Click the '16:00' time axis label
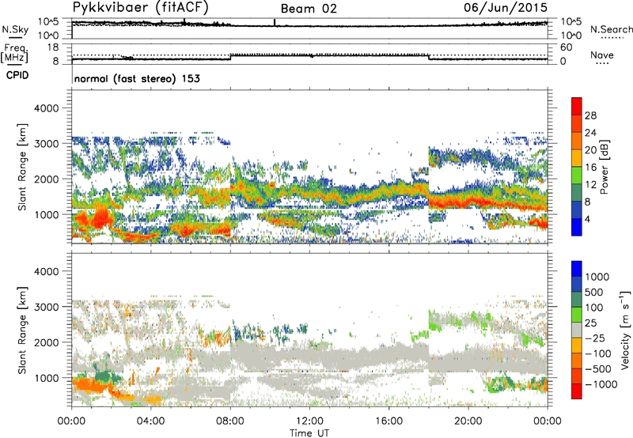Screen dimensions: 633x438 click(389, 421)
